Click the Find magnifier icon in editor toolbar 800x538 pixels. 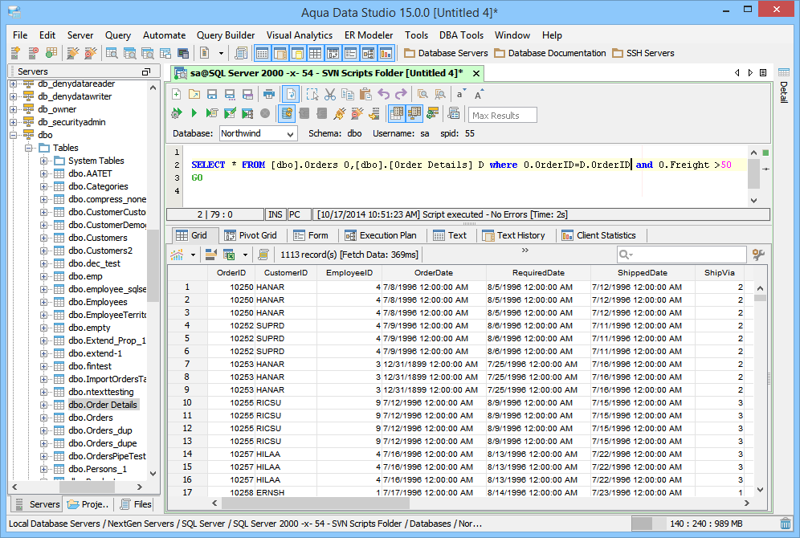pos(422,94)
